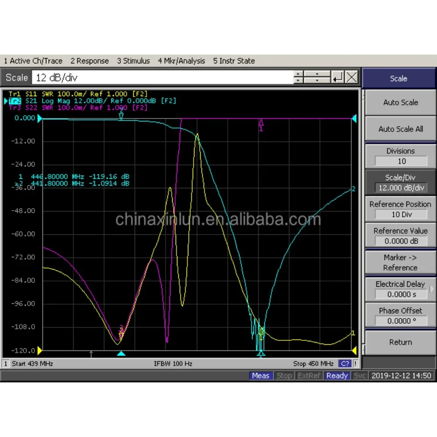Click the 12 dB/div scale entry field
The height and width of the screenshot is (437, 437).
coord(163,77)
